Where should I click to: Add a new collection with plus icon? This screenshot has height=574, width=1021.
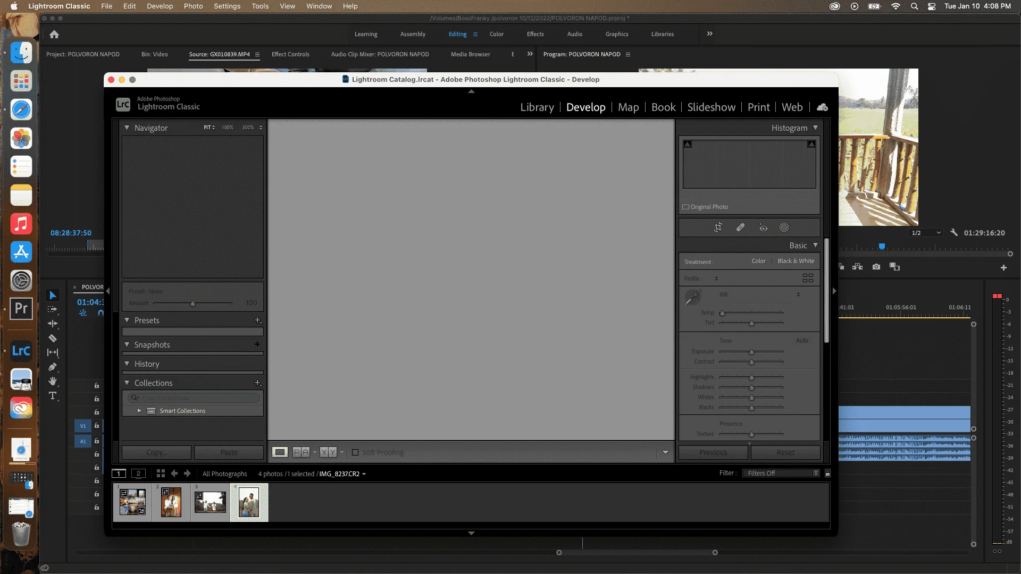tap(257, 383)
